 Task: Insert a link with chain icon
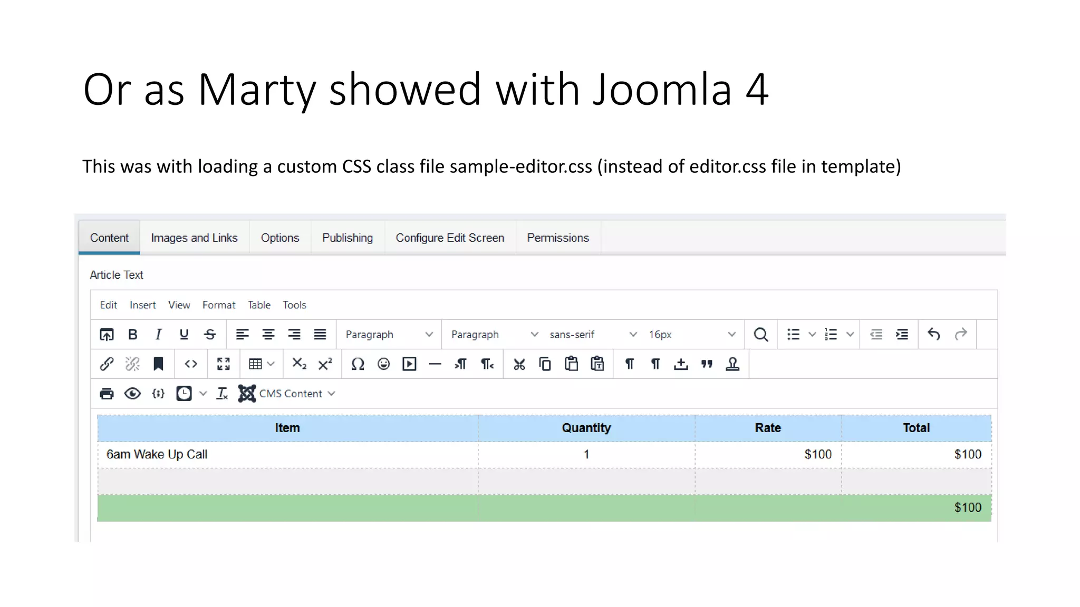pos(107,364)
